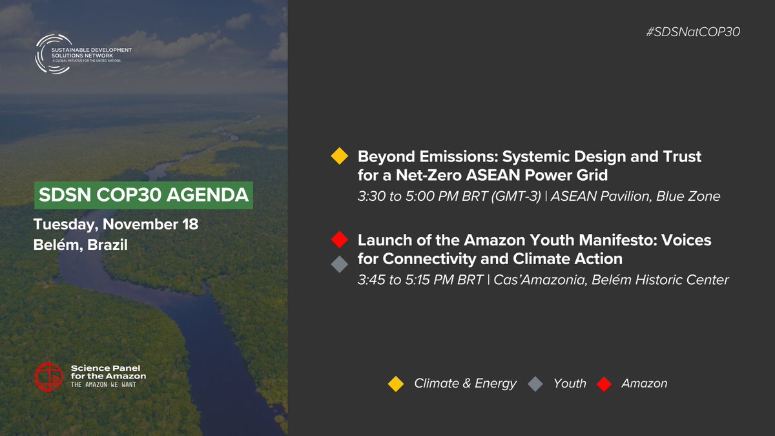This screenshot has width=775, height=436.
Task: Click the gray Youth legend diamond
Action: point(535,384)
